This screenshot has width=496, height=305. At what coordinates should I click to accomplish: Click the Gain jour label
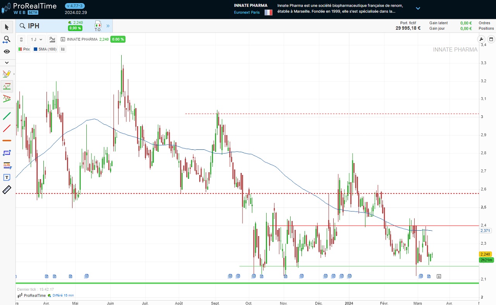click(x=437, y=29)
